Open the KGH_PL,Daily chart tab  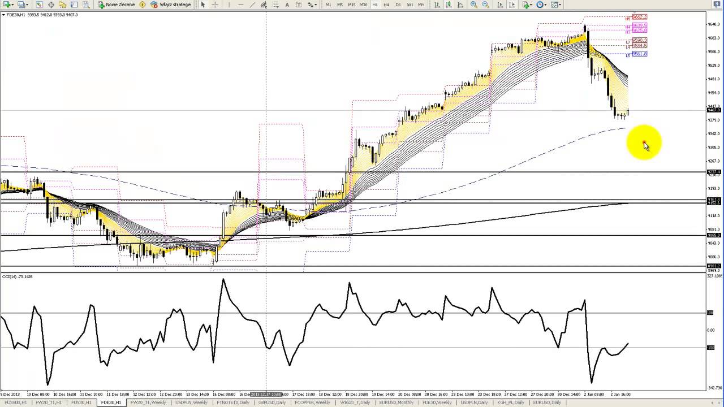click(x=511, y=402)
